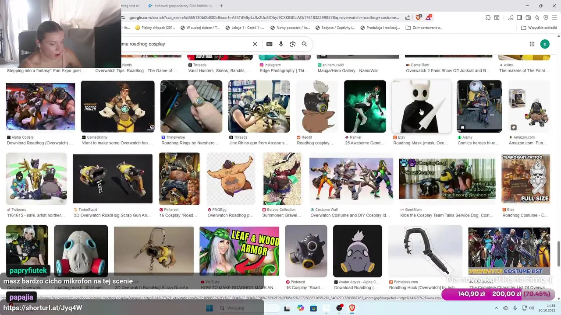Click the Brave browser taskbar icon
Image resolution: width=561 pixels, height=315 pixels.
pyautogui.click(x=352, y=308)
